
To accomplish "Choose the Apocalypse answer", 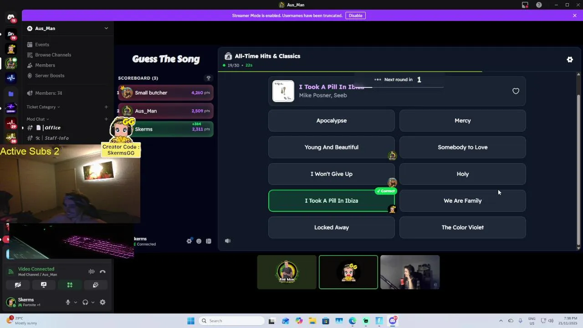I will [x=332, y=121].
